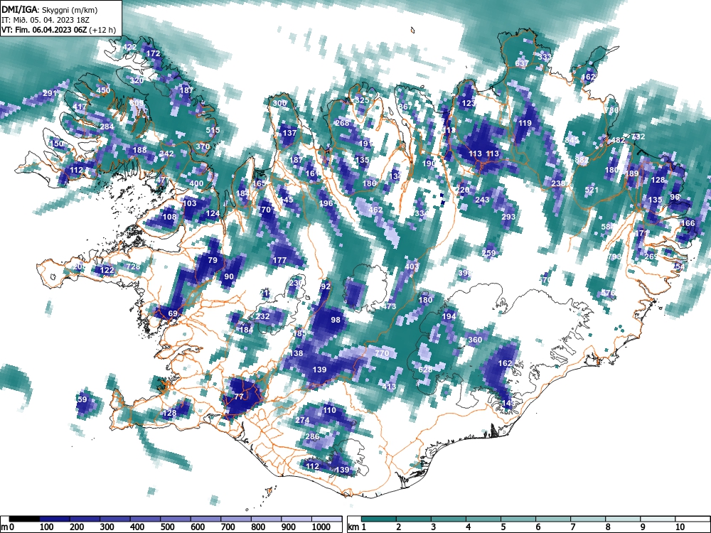Select the dark teal swatch between km 1 and 2
The width and height of the screenshot is (711, 533).
(379, 519)
